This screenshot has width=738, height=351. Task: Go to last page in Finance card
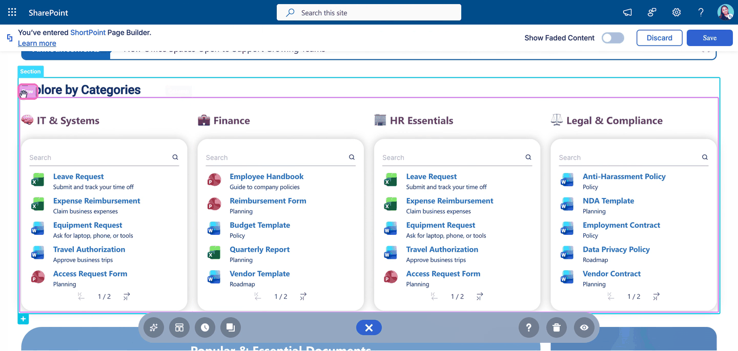303,296
